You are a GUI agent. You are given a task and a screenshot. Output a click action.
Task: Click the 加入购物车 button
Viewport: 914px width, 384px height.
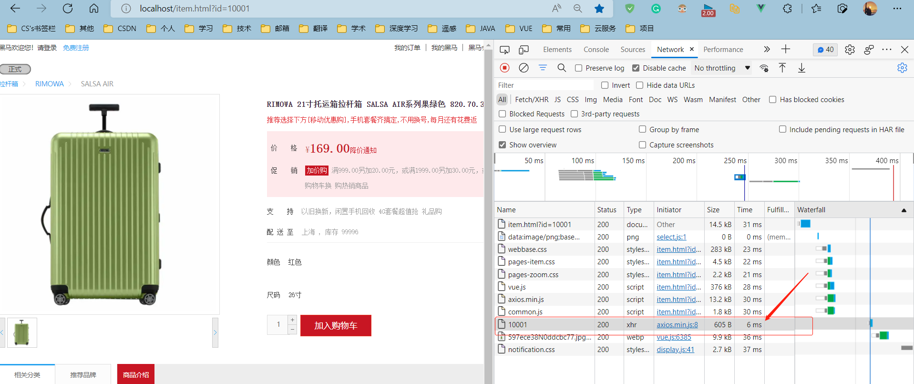[336, 326]
